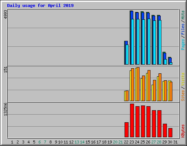Click day 30 on the x-axis
Image resolution: width=187 pixels, height=146 pixels.
pos(170,142)
